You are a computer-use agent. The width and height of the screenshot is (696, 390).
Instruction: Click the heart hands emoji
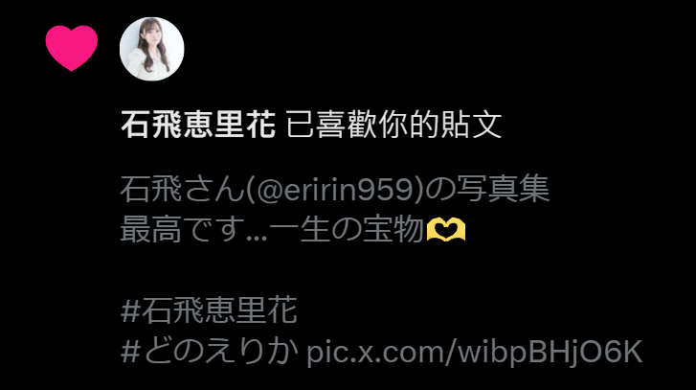click(x=446, y=230)
